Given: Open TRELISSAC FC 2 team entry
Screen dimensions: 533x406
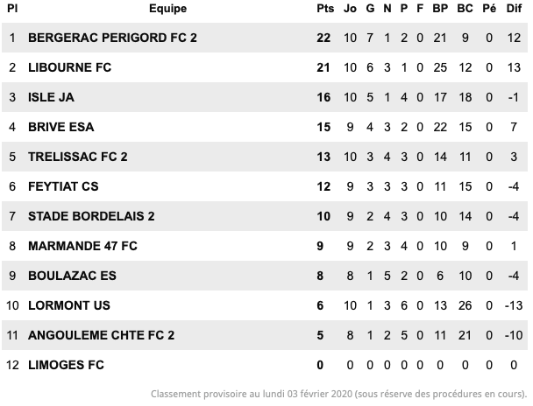Looking at the screenshot, I should 78,157.
